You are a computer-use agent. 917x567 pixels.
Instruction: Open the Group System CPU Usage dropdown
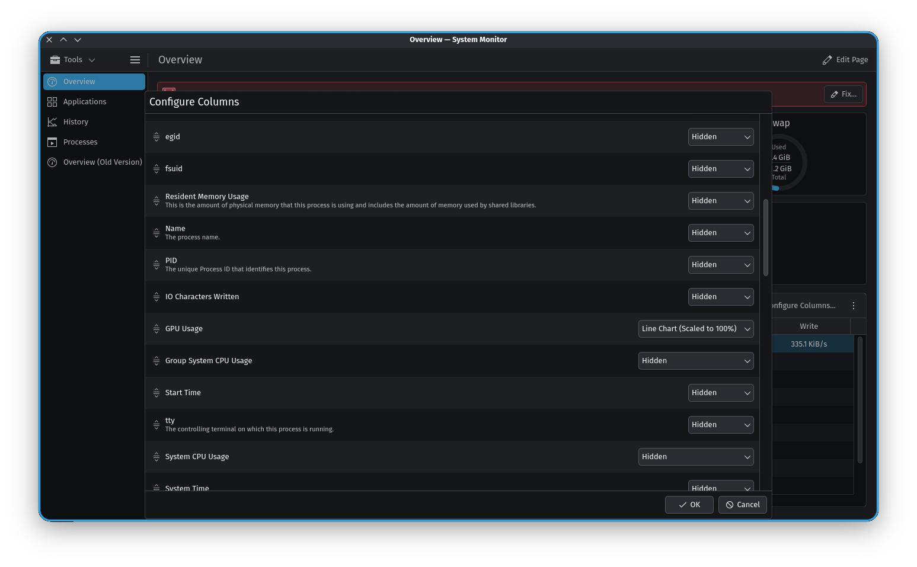click(x=695, y=361)
